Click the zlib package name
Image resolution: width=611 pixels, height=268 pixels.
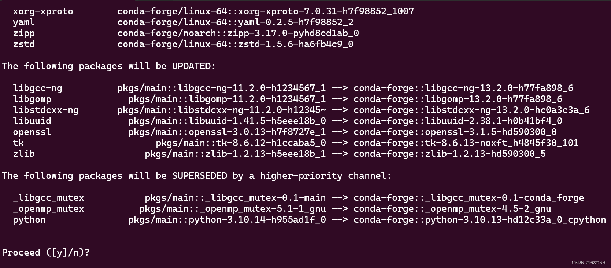coord(24,154)
